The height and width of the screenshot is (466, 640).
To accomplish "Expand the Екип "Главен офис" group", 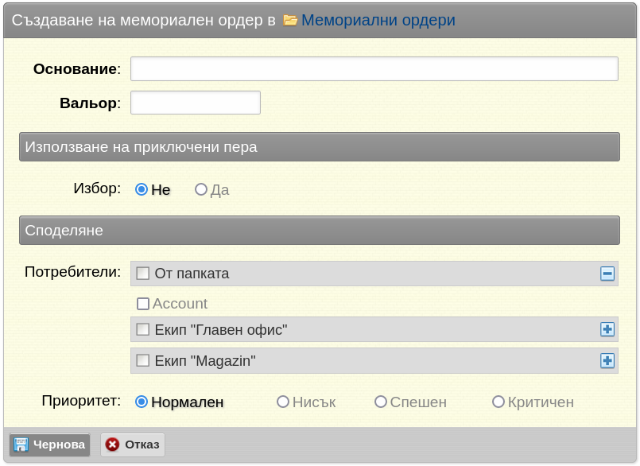I will (607, 329).
